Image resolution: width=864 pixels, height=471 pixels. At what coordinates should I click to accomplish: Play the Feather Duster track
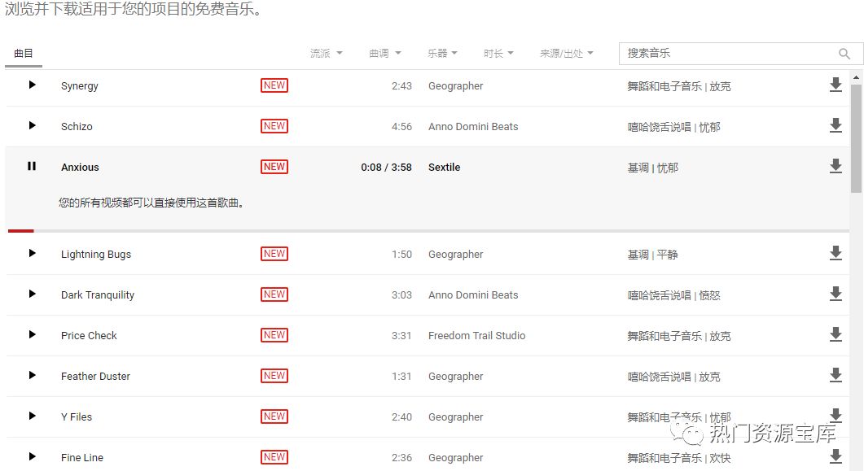32,375
